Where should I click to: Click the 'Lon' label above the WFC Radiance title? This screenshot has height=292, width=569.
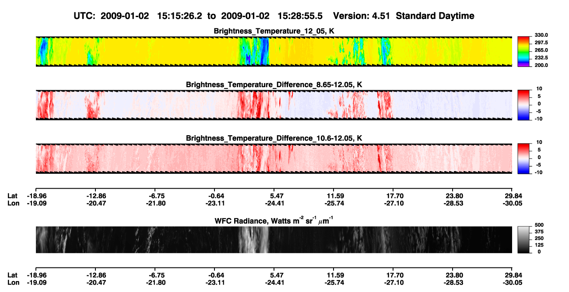point(13,203)
